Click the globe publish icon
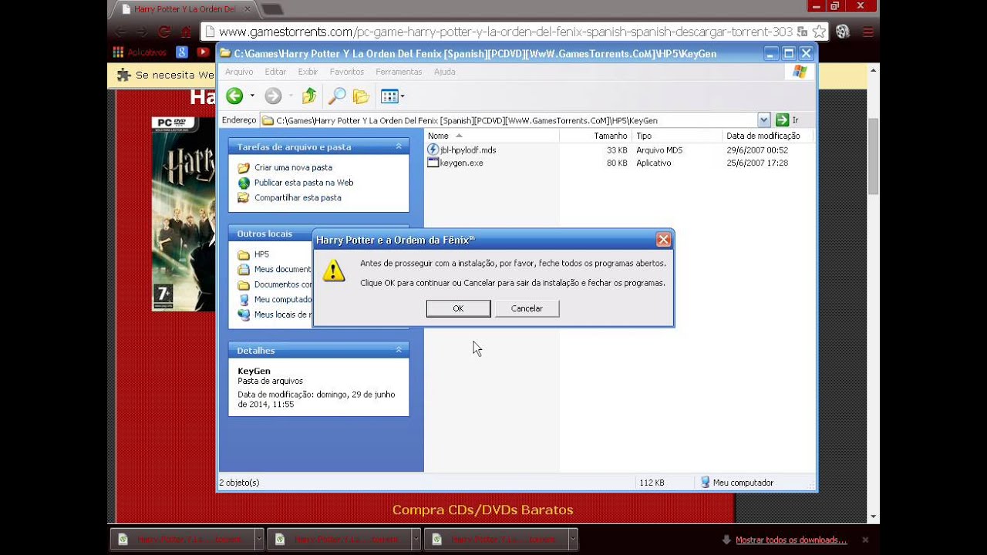The image size is (987, 555). tap(244, 183)
